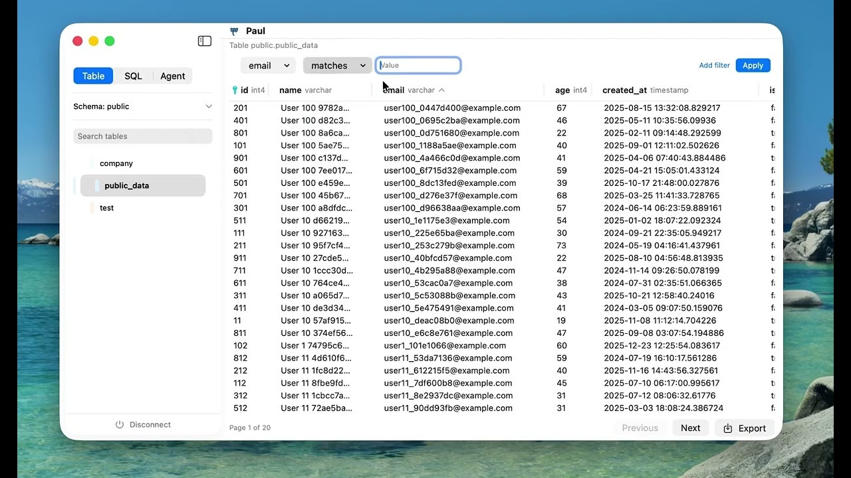
Task: Click the Search tables field
Action: pyautogui.click(x=143, y=136)
